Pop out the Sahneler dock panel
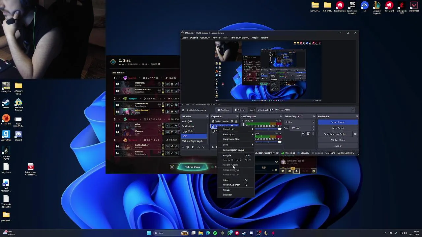This screenshot has width=422, height=237. click(x=207, y=117)
